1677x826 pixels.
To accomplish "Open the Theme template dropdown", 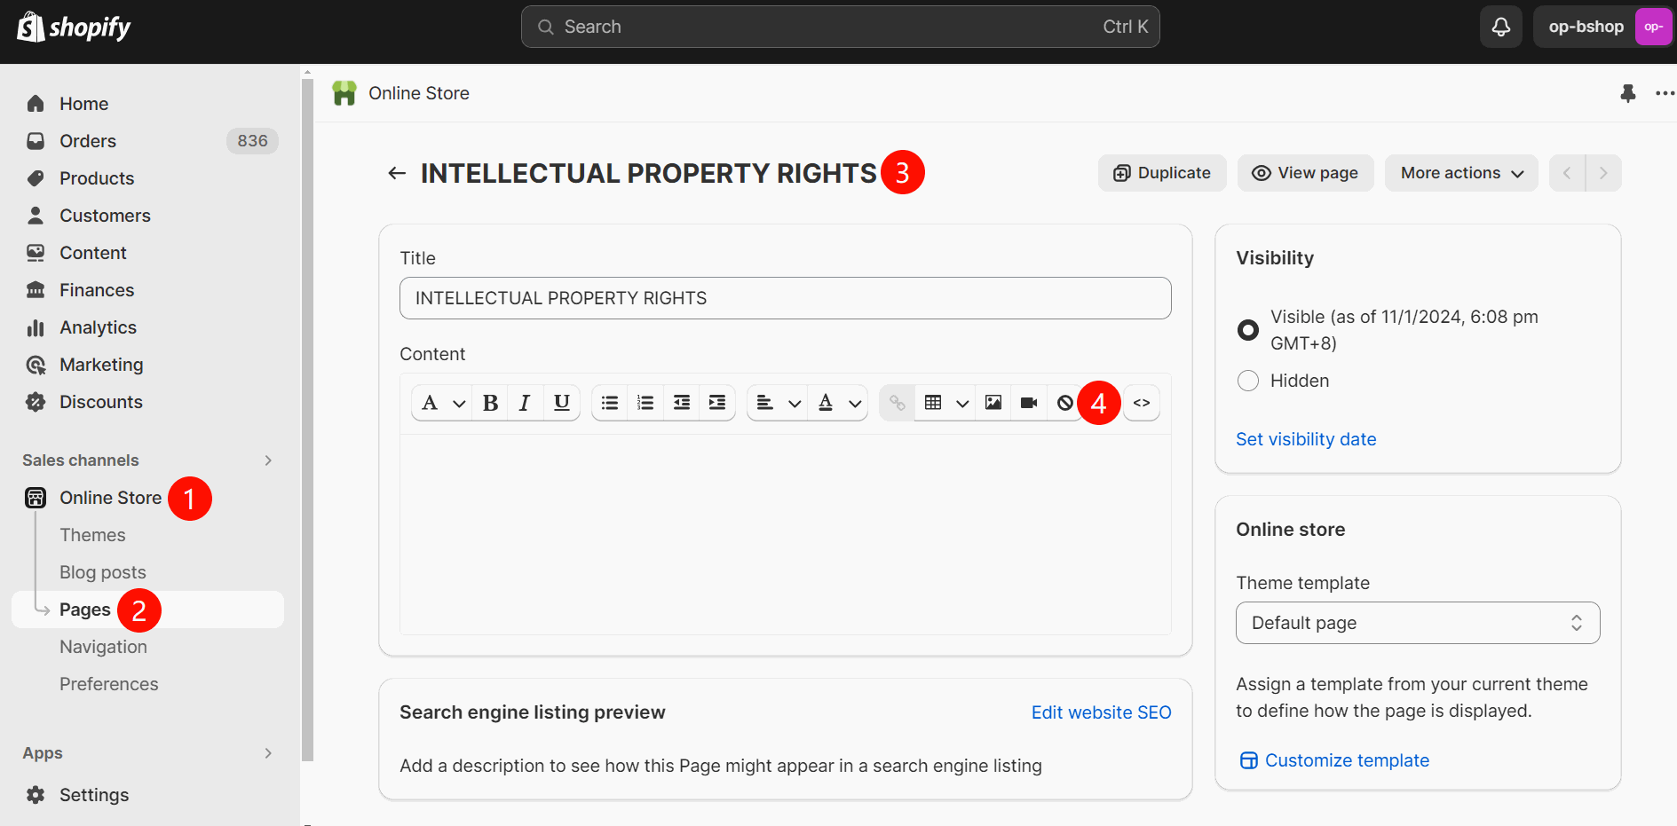I will pos(1417,623).
